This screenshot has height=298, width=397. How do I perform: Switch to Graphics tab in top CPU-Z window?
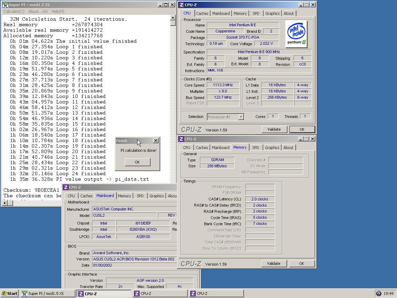273,13
